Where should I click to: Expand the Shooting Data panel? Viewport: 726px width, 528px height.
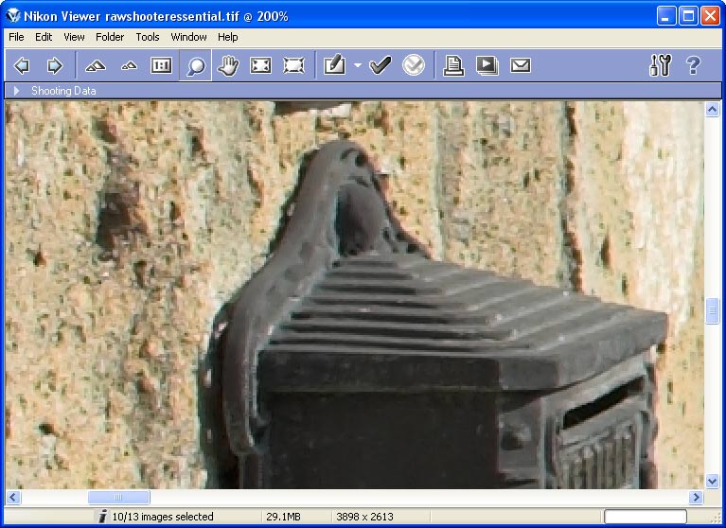coord(17,91)
